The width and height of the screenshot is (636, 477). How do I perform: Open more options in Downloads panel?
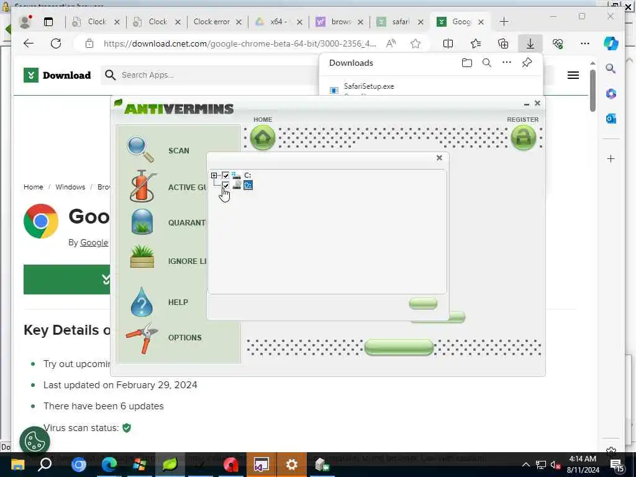pos(507,63)
